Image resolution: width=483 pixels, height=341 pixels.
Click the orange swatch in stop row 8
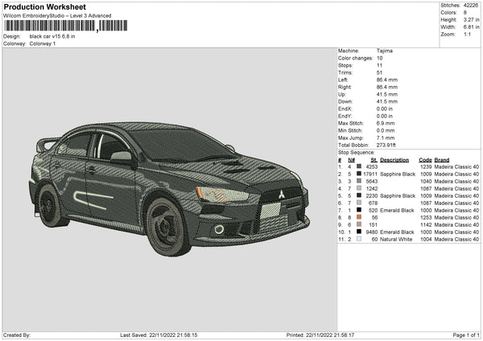(x=359, y=217)
